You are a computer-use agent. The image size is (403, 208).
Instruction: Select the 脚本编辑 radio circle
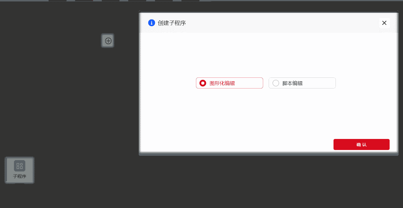276,83
